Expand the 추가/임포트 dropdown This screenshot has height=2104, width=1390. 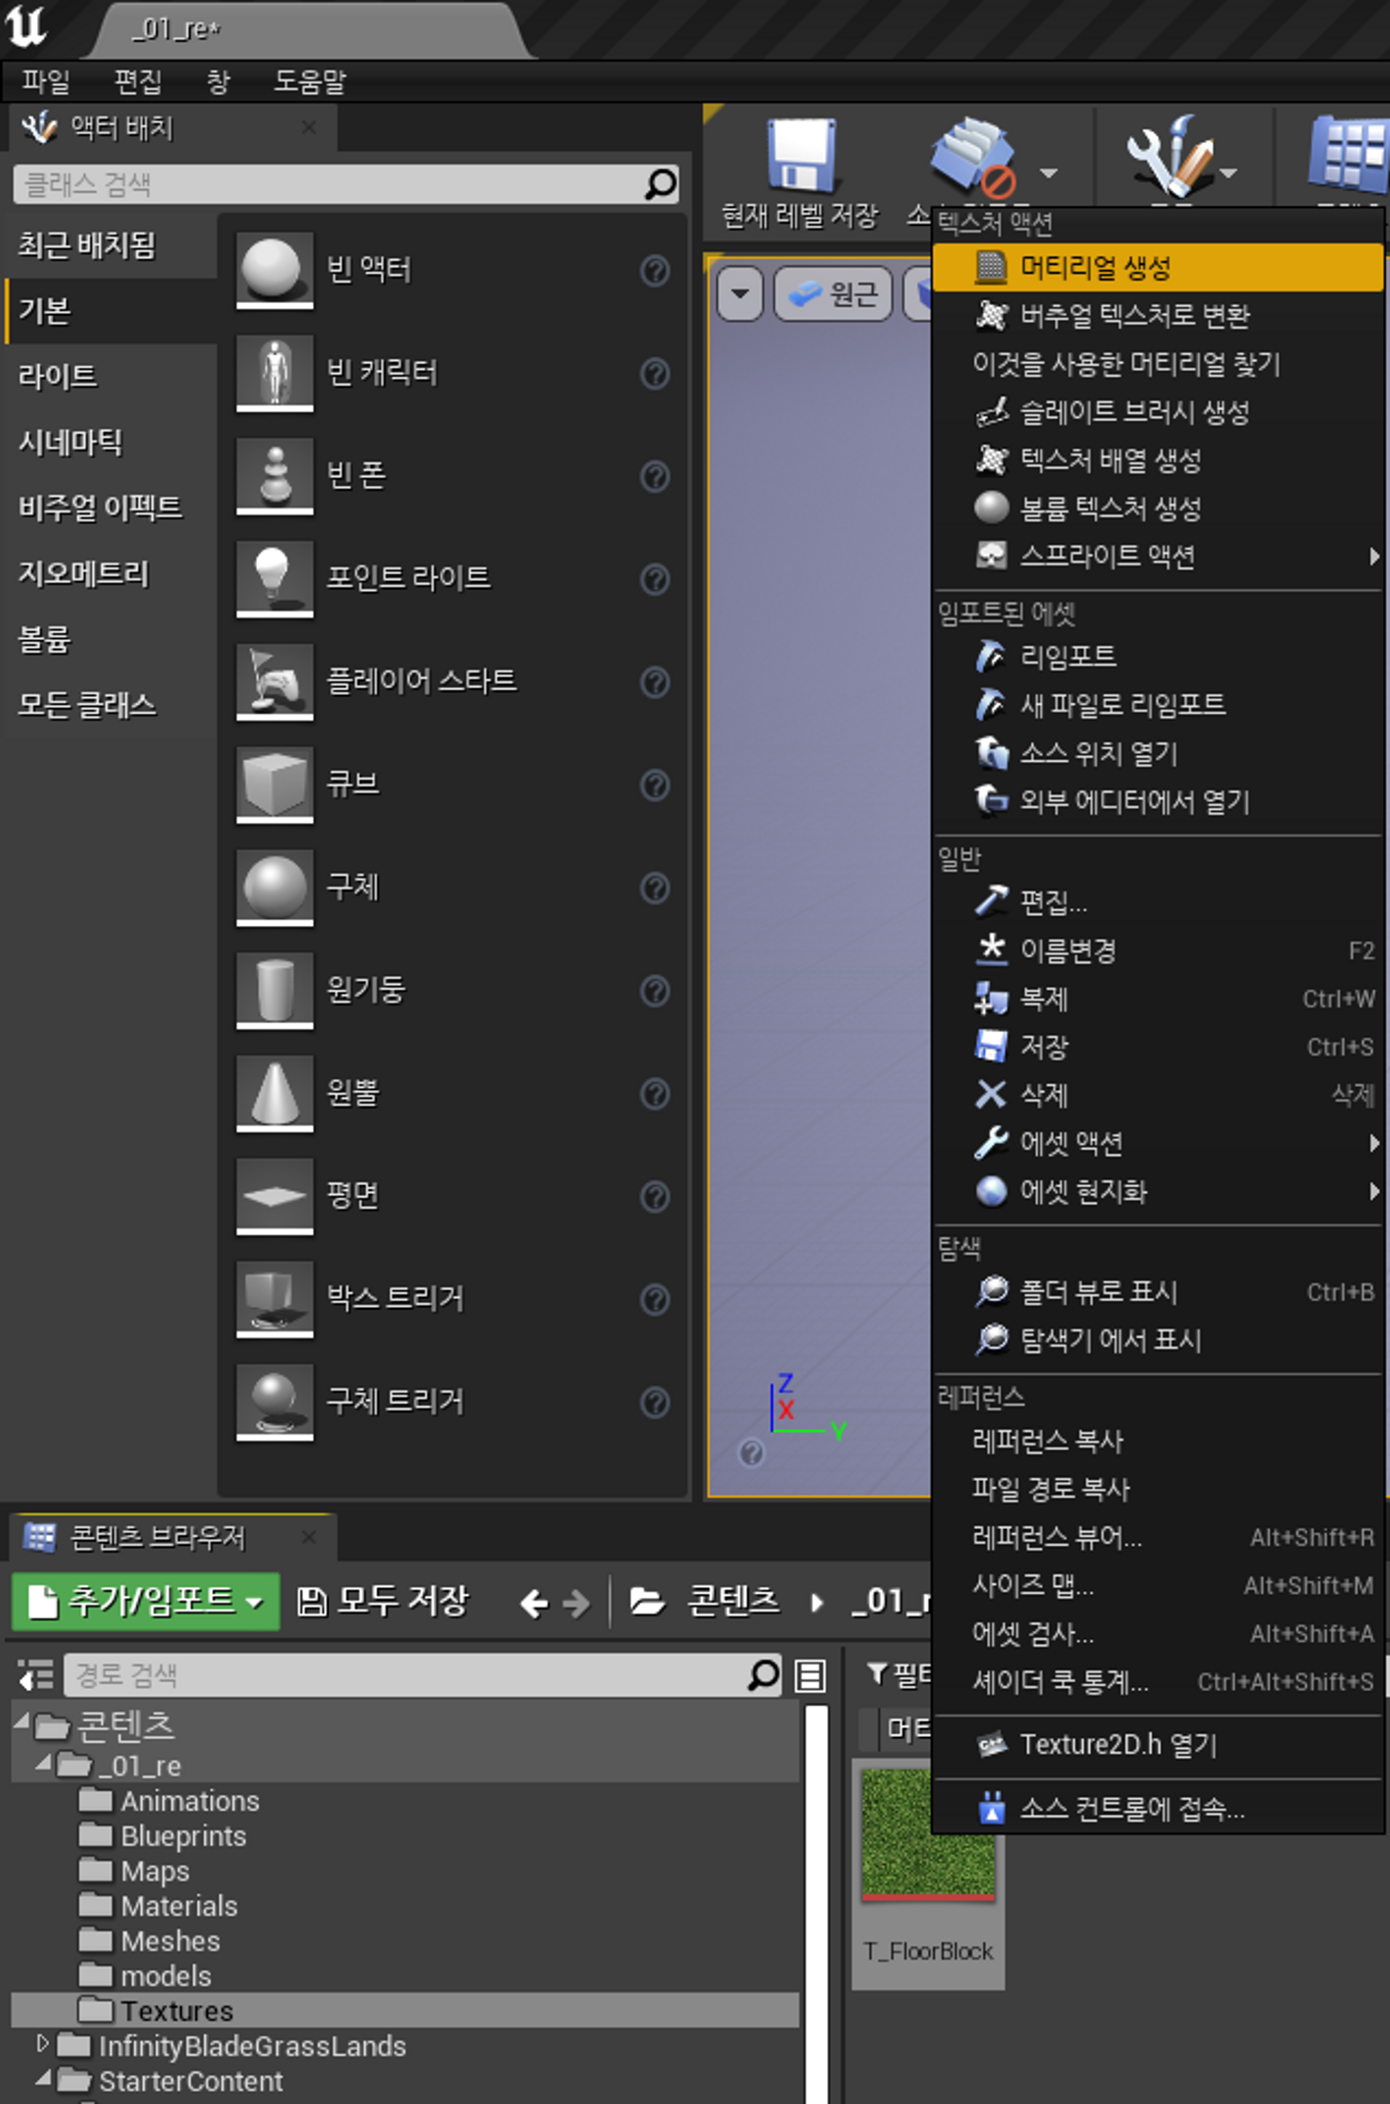pyautogui.click(x=254, y=1602)
